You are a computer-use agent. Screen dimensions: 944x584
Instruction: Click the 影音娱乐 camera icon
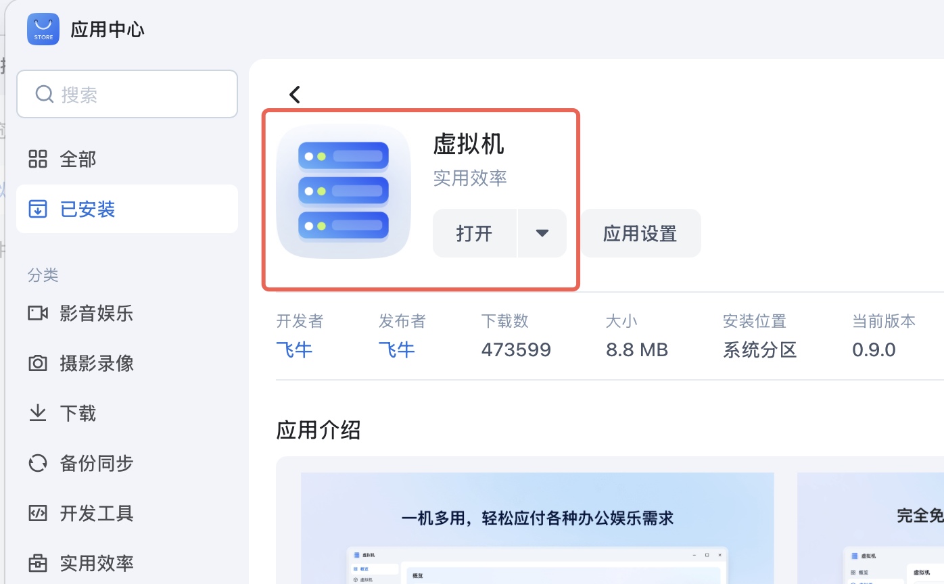[38, 313]
